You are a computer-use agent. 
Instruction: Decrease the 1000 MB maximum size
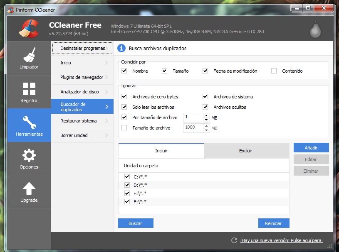[206, 130]
